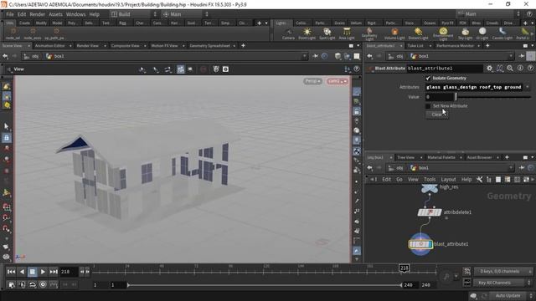Open the Windows menu
The image size is (536, 301).
[x=75, y=14]
